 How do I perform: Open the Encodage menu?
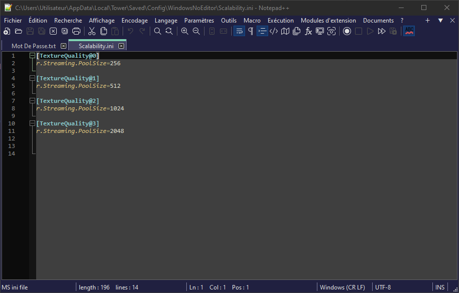135,21
